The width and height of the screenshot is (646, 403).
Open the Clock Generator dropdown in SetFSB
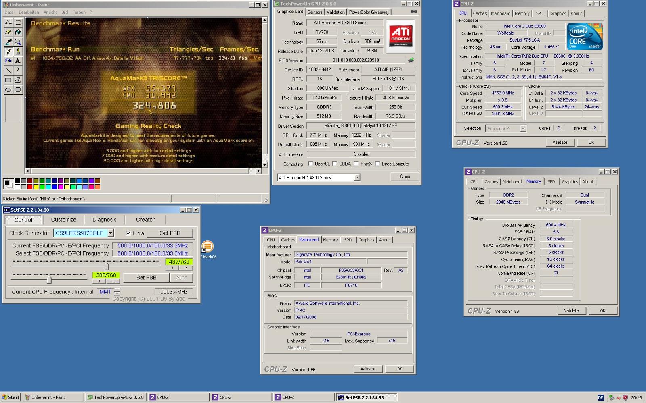click(x=110, y=233)
